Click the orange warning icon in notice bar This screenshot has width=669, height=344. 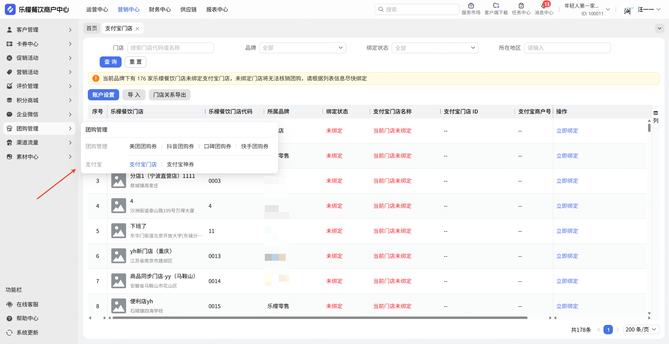[96, 78]
